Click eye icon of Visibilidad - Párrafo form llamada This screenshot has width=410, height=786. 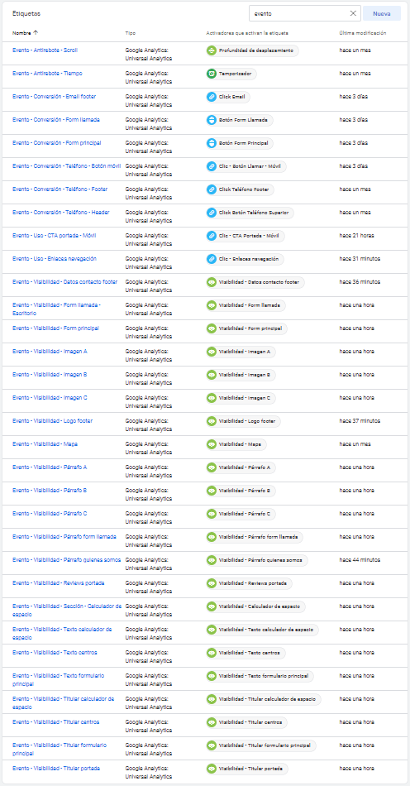[x=212, y=537]
